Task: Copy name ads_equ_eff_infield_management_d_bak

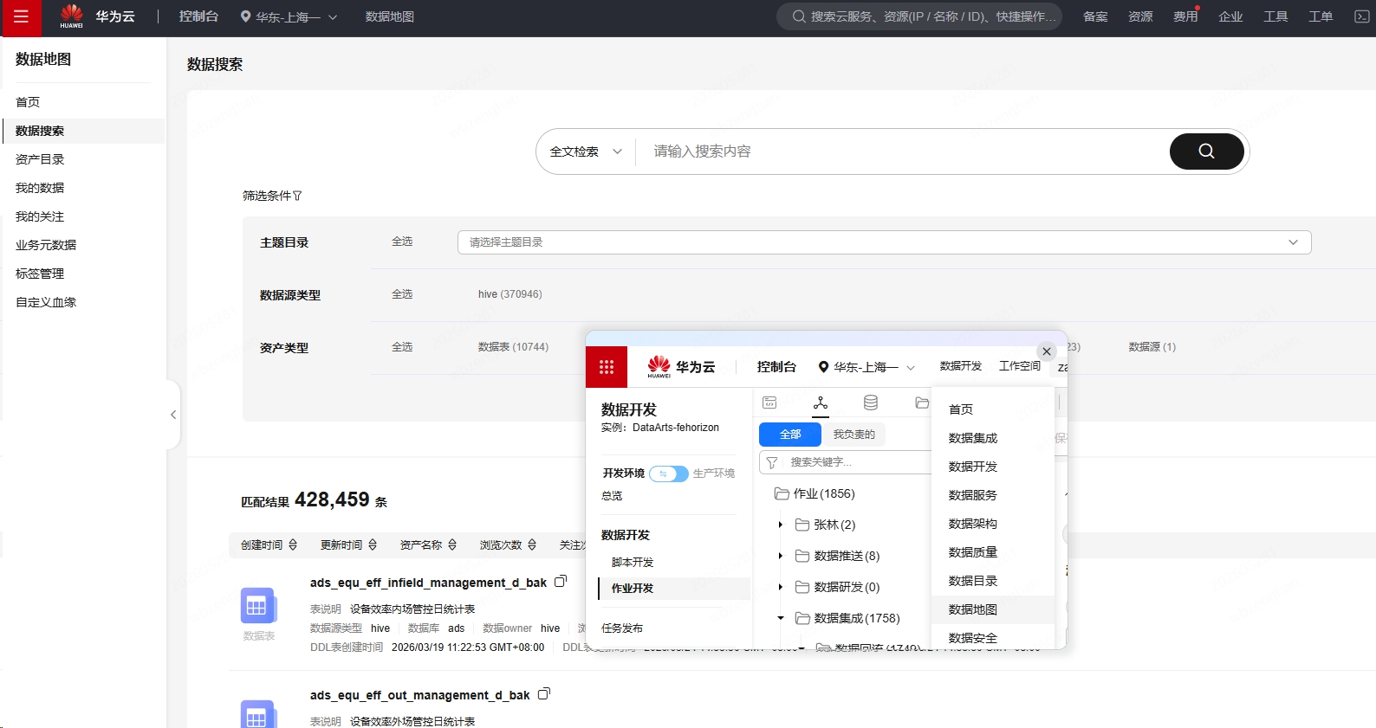Action: [x=561, y=582]
